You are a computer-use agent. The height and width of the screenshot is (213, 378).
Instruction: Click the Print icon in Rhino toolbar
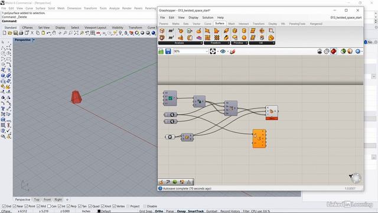pyautogui.click(x=21, y=33)
